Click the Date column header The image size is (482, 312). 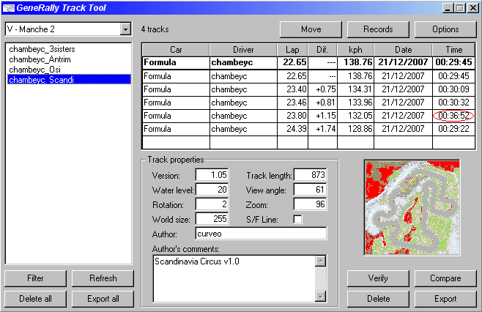click(403, 50)
